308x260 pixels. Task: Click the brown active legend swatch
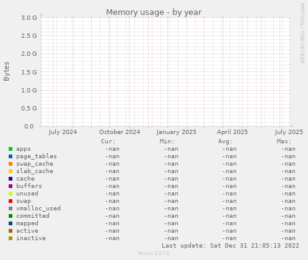[x=11, y=231]
